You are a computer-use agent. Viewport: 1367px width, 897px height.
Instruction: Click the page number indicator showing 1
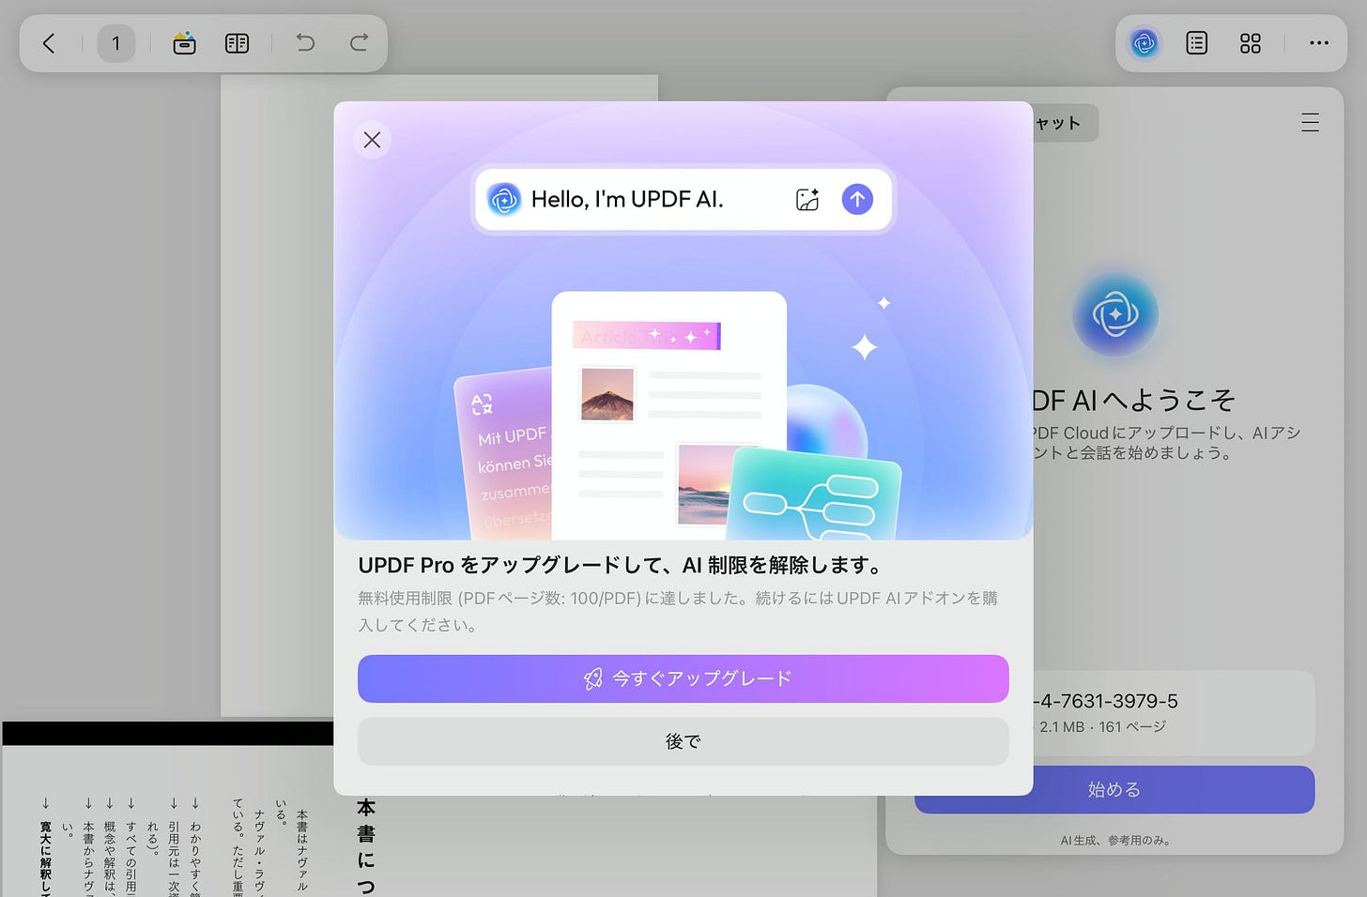click(116, 43)
